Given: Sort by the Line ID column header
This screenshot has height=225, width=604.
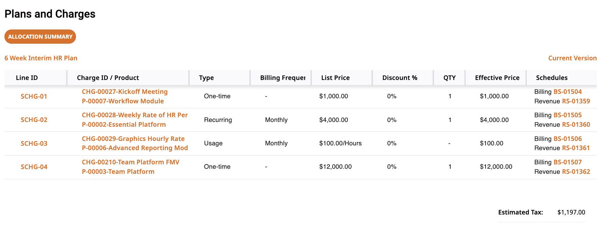Looking at the screenshot, I should click(x=27, y=78).
